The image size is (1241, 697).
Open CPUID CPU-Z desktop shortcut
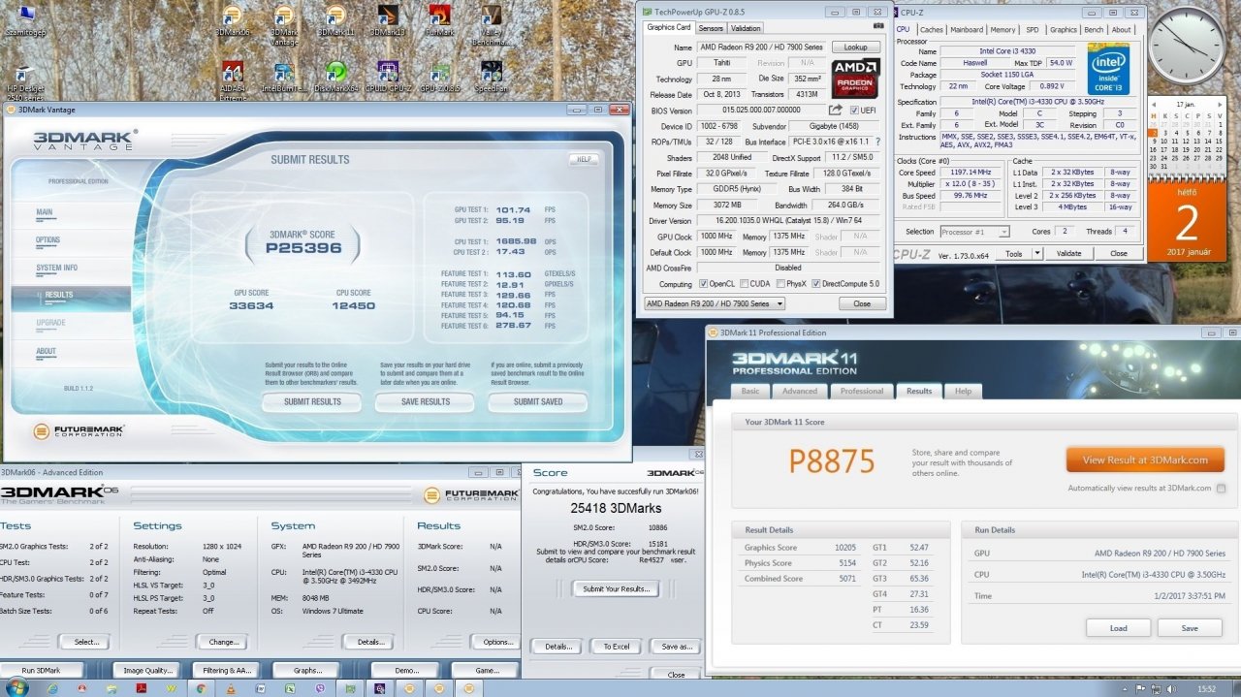388,76
